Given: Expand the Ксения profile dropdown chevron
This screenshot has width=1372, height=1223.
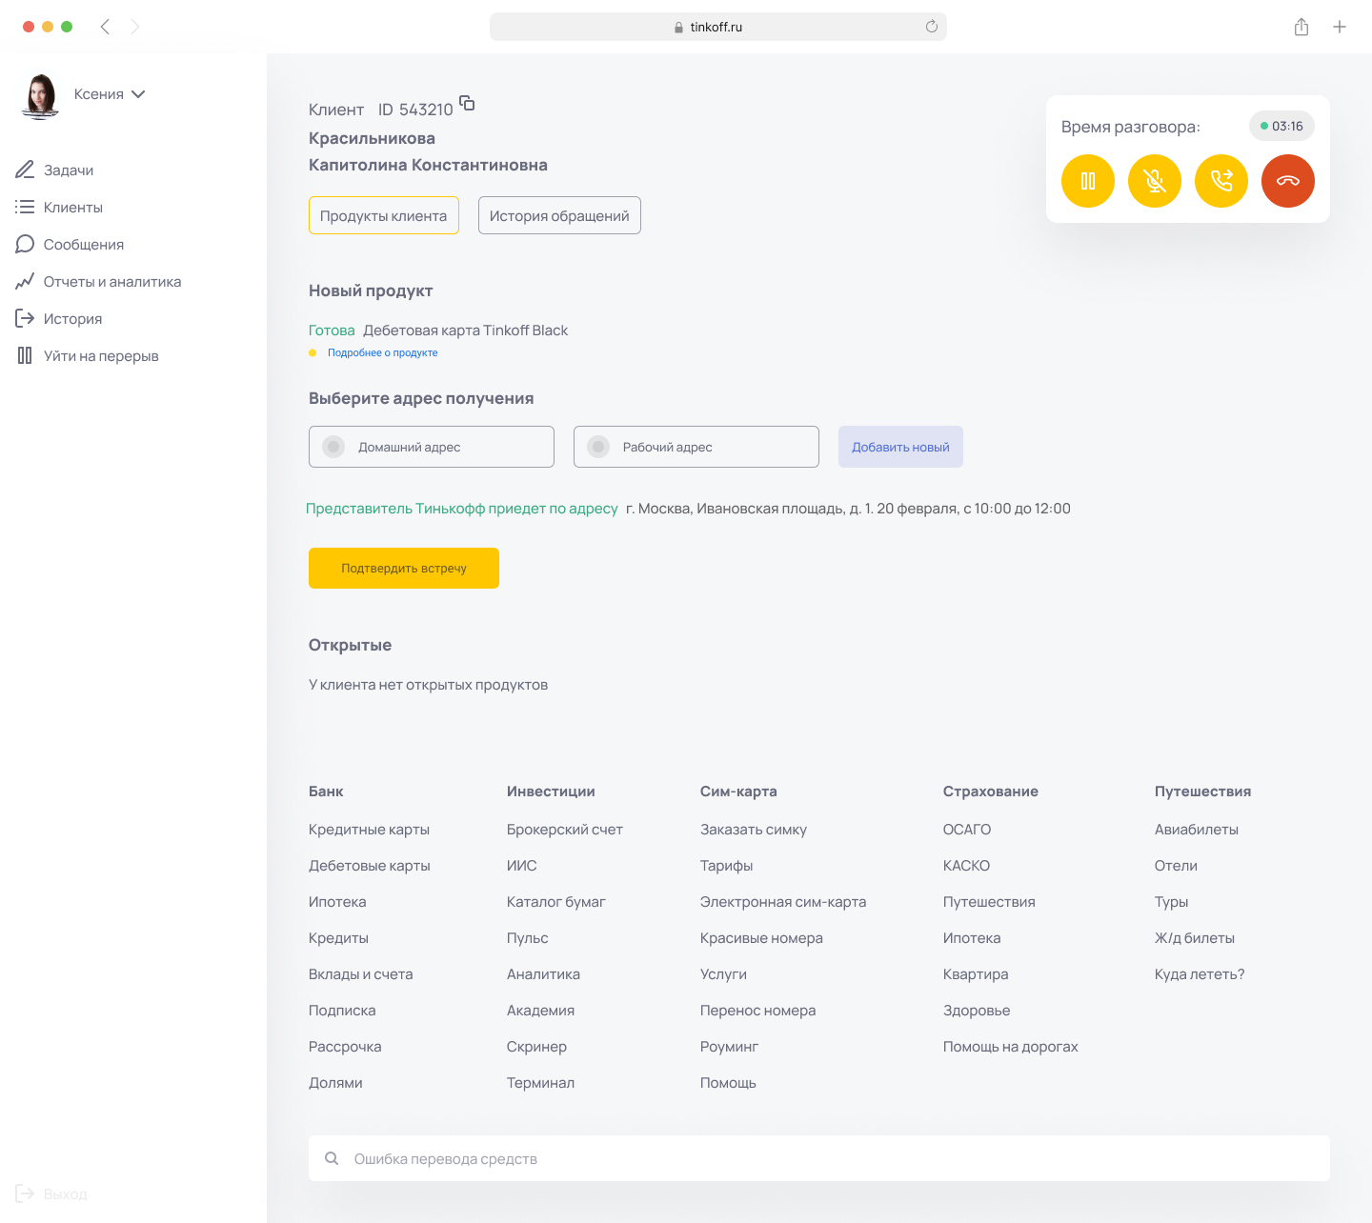Looking at the screenshot, I should (x=138, y=94).
